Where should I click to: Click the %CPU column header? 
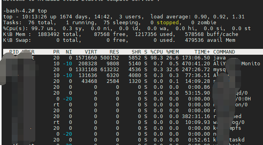point(156,52)
